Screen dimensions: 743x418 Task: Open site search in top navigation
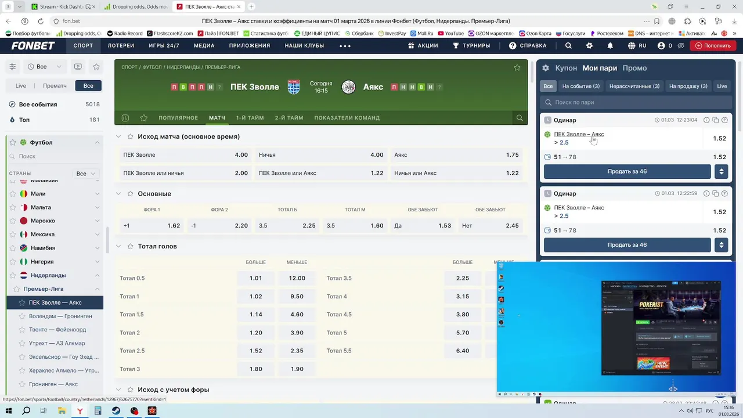pyautogui.click(x=568, y=45)
